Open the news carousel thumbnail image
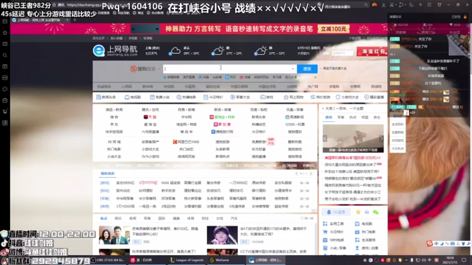The image size is (472, 265). tap(353, 138)
